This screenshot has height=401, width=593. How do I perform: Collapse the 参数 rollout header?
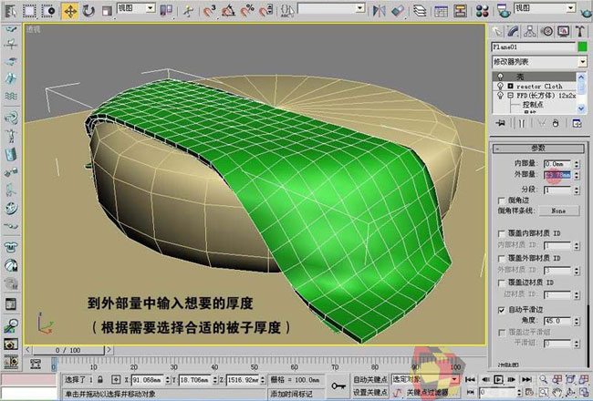tap(538, 149)
